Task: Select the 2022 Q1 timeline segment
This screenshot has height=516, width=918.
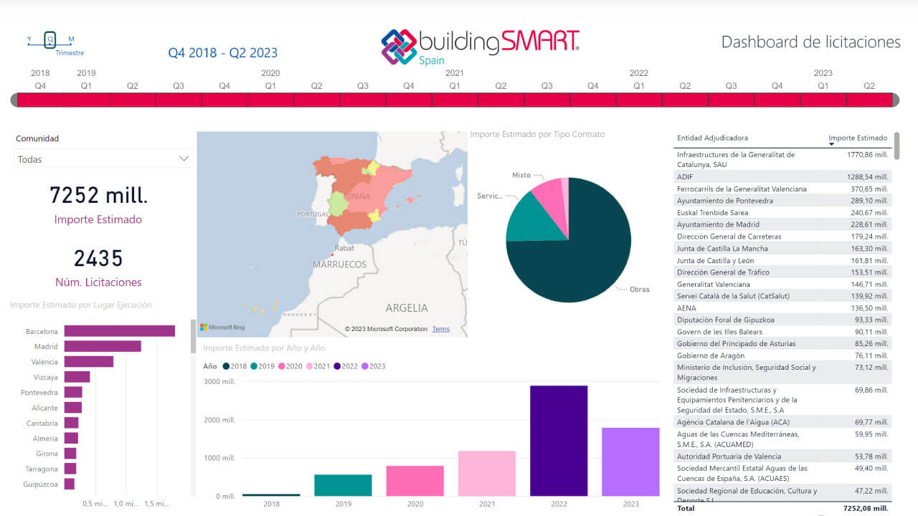Action: (639, 100)
